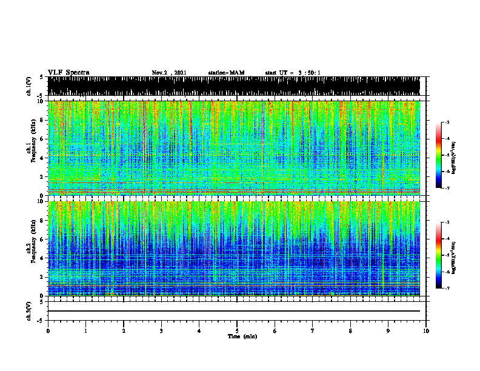Image resolution: width=480 pixels, height=371 pixels.
Task: Select the "start UT = 3 :50: 1" text
Action: click(292, 73)
